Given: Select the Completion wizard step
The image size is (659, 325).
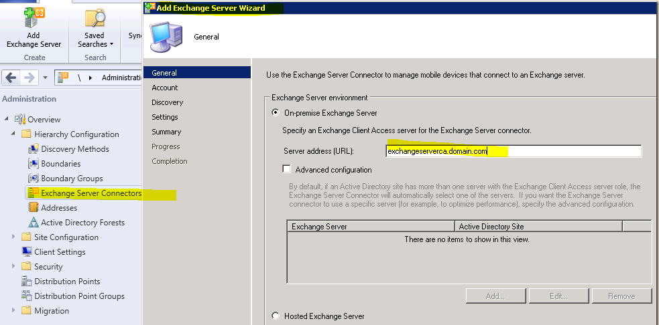Looking at the screenshot, I should coord(170,161).
